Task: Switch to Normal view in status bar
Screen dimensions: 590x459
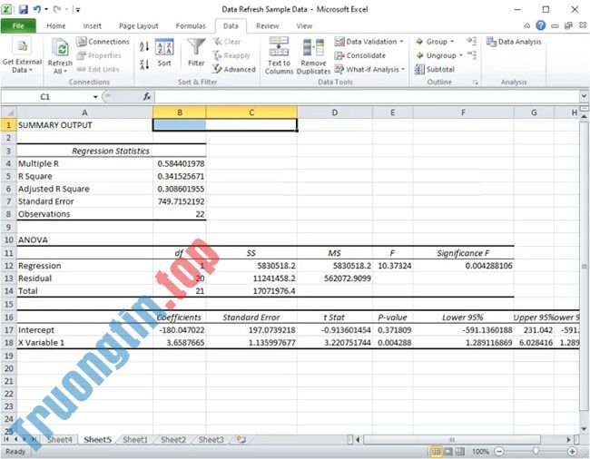Action: [436, 451]
